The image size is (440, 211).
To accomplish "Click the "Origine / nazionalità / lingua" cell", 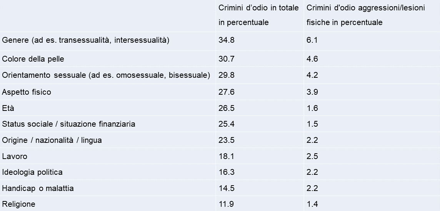I will pyautogui.click(x=52, y=141).
